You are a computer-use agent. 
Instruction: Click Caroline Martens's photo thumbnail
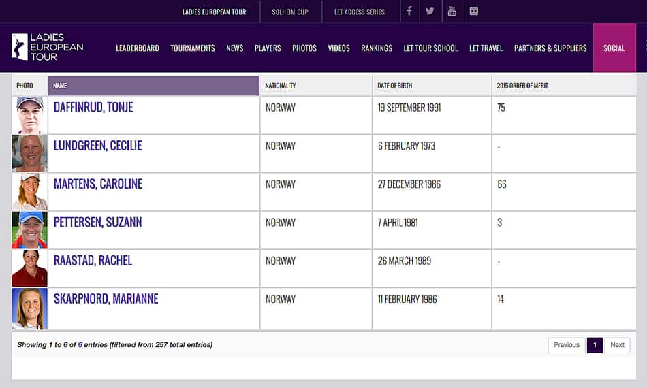(30, 192)
